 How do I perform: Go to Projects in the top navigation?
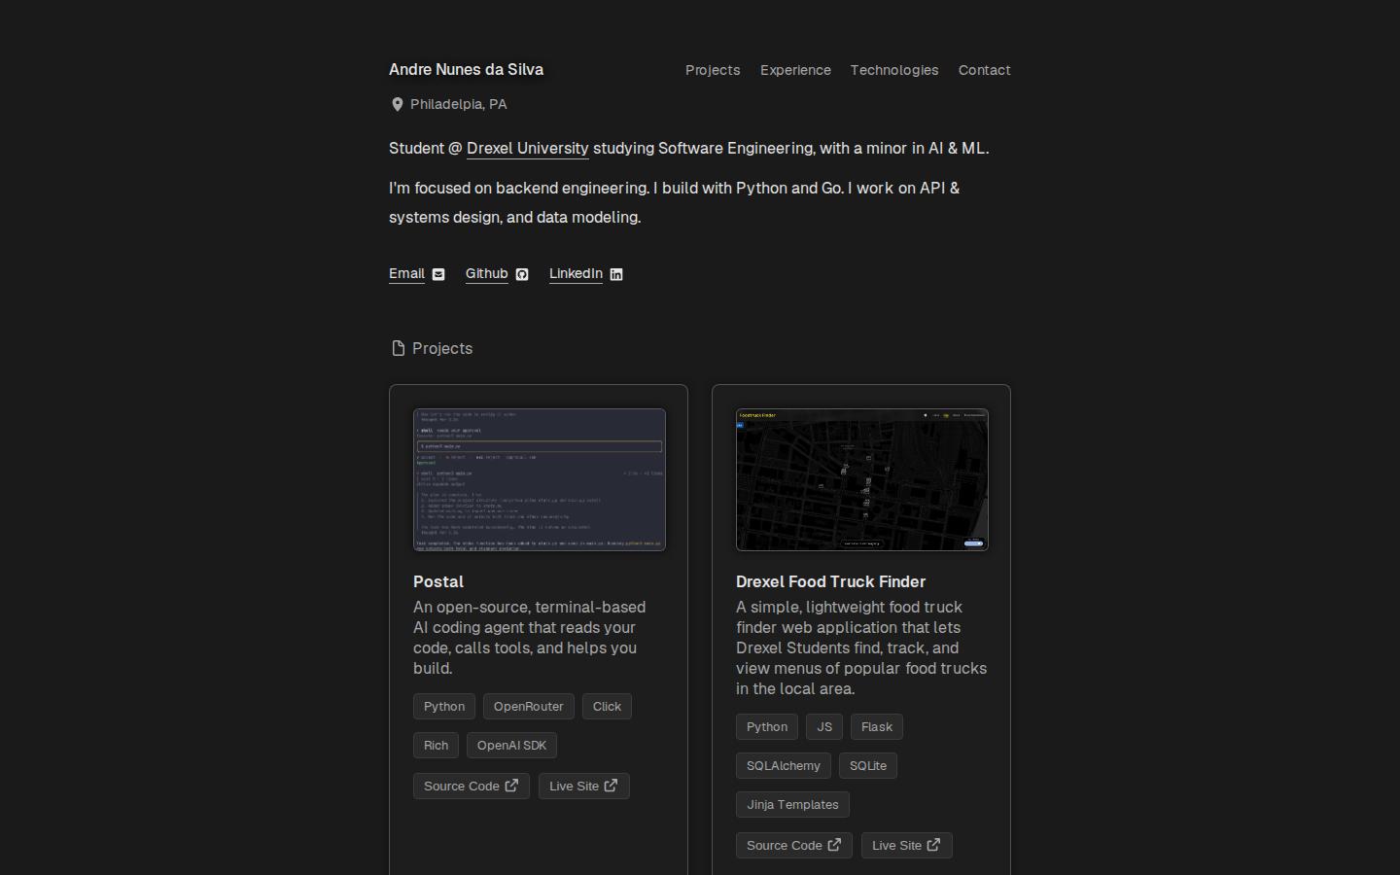(x=713, y=70)
